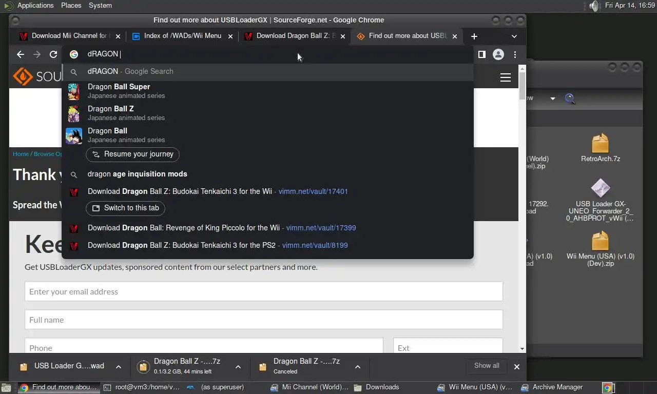Click the Full name input field
The height and width of the screenshot is (394, 657).
[263, 320]
